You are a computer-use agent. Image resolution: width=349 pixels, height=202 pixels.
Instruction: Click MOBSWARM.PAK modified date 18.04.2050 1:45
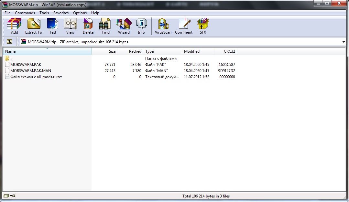click(197, 65)
